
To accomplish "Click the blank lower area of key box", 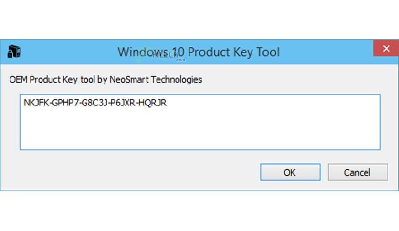I will click(200, 130).
